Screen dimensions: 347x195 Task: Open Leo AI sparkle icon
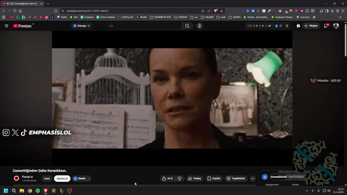(332, 11)
